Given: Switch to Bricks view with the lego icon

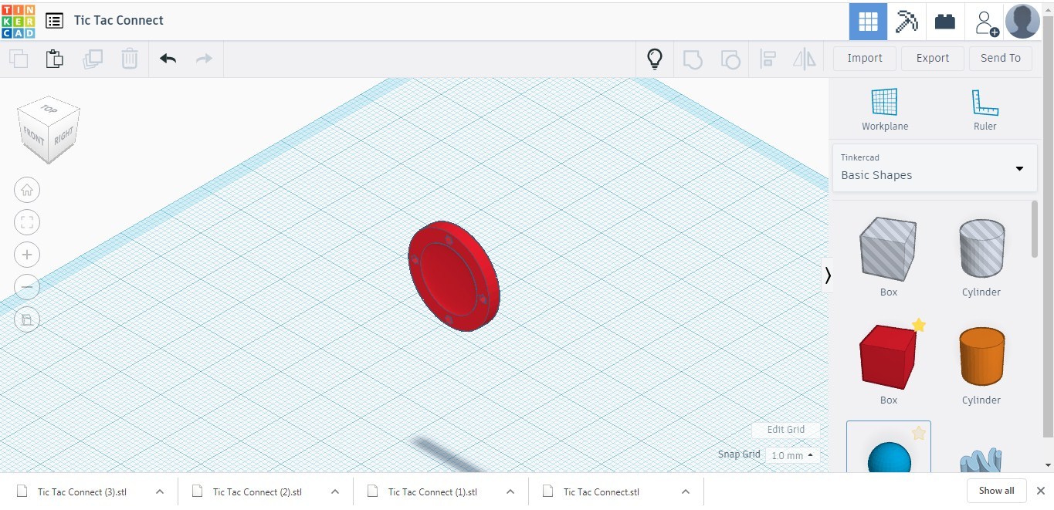Looking at the screenshot, I should (x=944, y=21).
